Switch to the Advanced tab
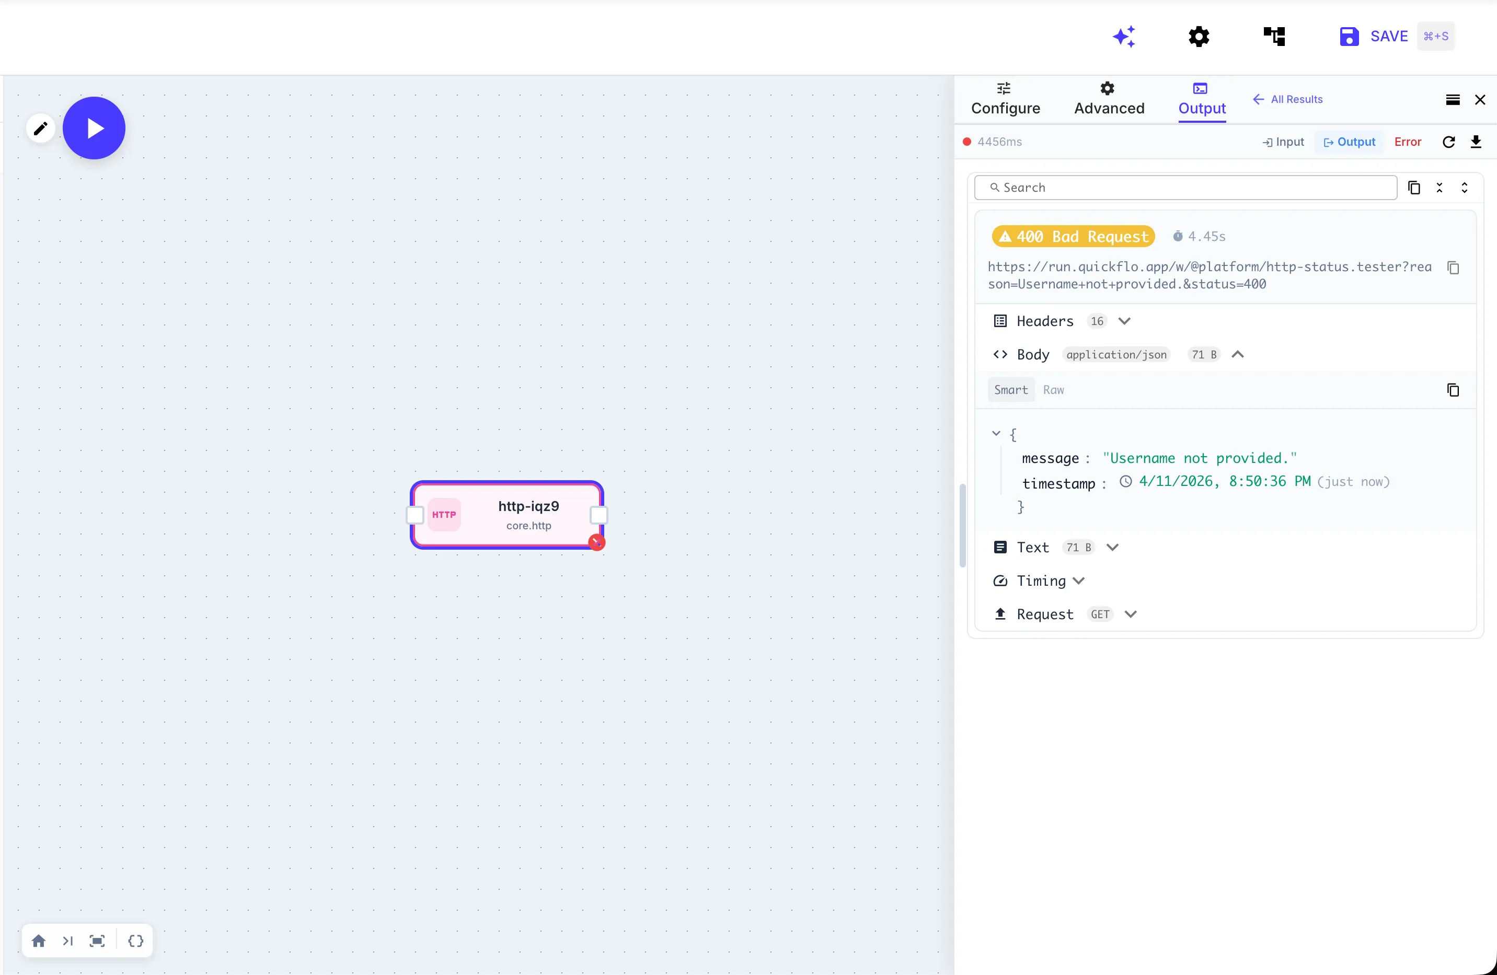Image resolution: width=1497 pixels, height=975 pixels. point(1109,99)
